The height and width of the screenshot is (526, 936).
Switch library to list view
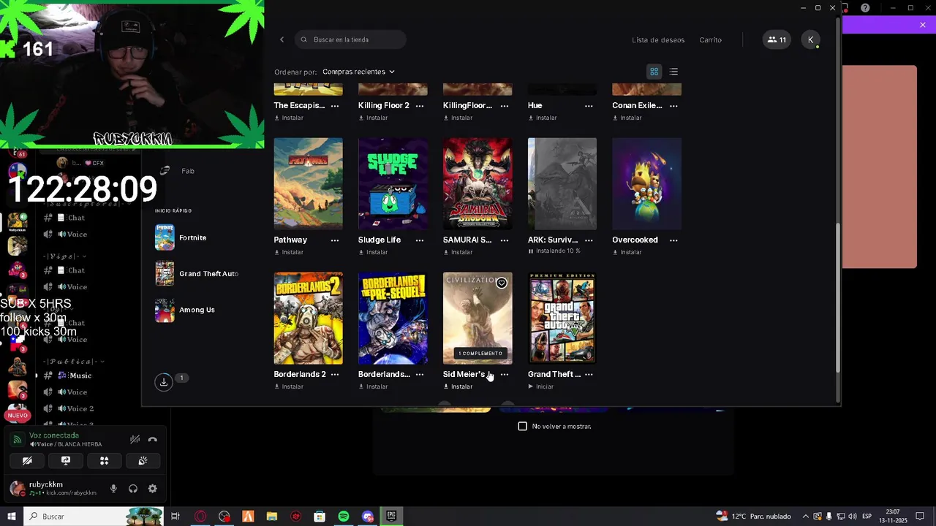point(673,72)
